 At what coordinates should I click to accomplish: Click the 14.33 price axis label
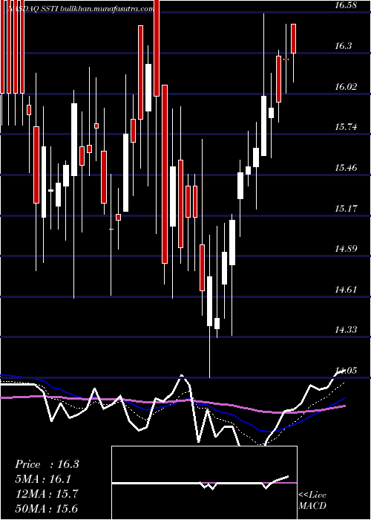coord(346,330)
